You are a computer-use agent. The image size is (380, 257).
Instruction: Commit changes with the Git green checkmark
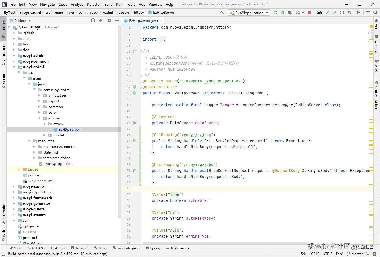point(334,13)
